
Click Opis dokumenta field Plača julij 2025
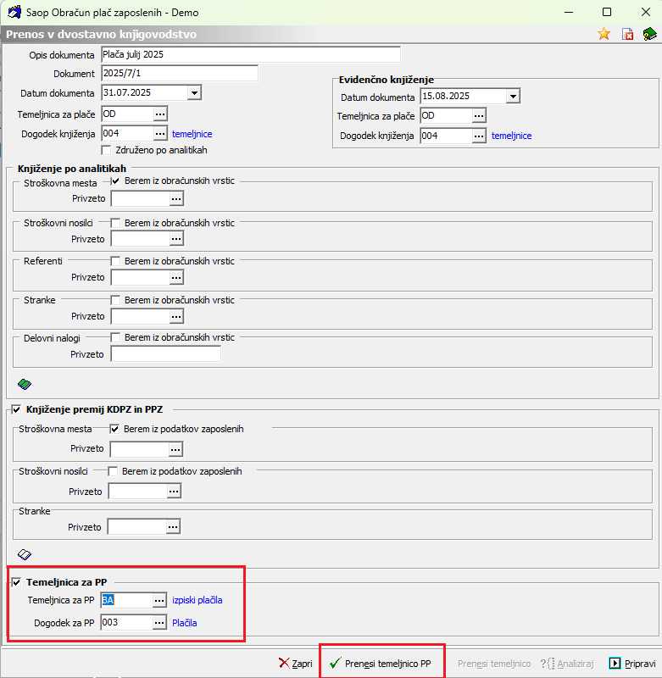(251, 54)
